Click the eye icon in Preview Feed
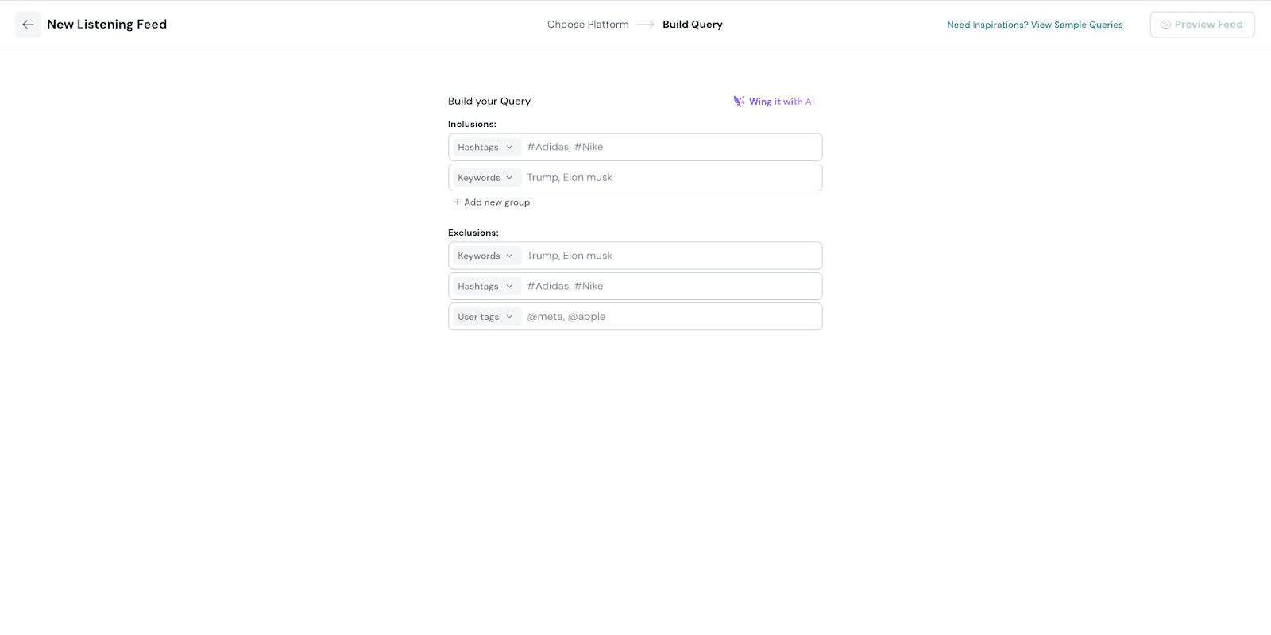 [x=1165, y=25]
